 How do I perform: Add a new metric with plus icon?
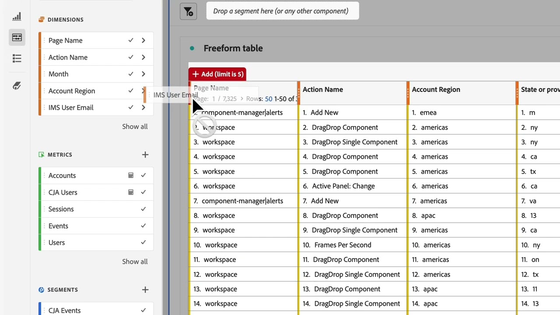[145, 154]
